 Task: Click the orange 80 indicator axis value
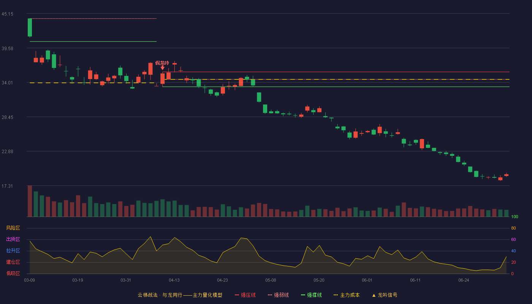[513, 228]
